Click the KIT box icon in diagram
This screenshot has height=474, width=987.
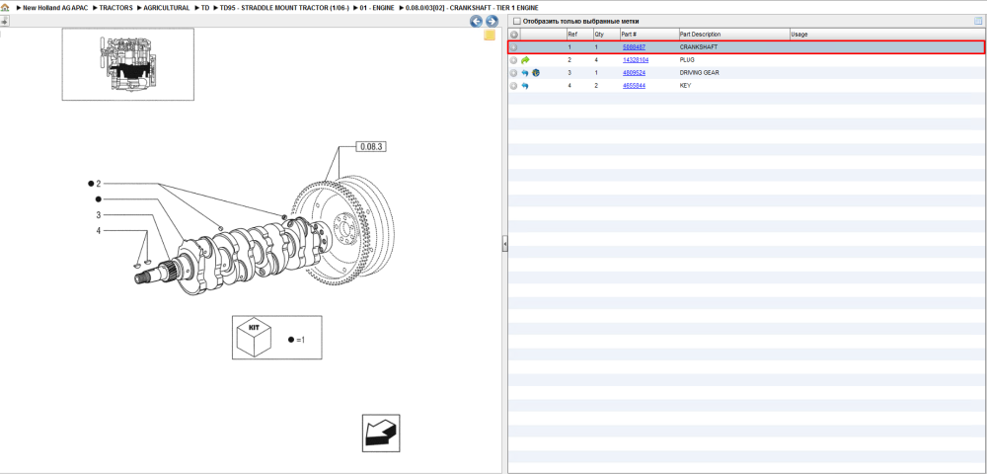point(253,338)
